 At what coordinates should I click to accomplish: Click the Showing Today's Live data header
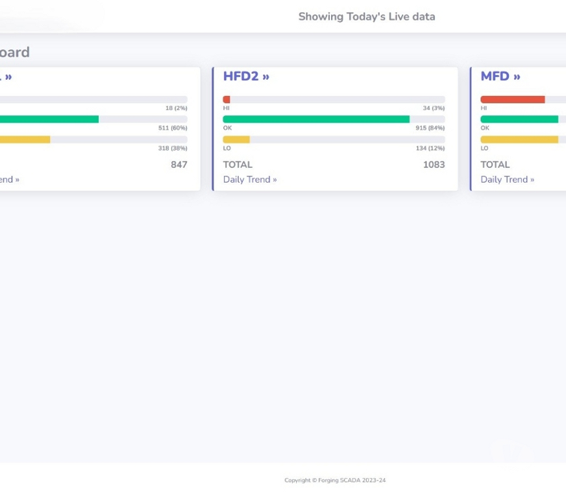366,17
